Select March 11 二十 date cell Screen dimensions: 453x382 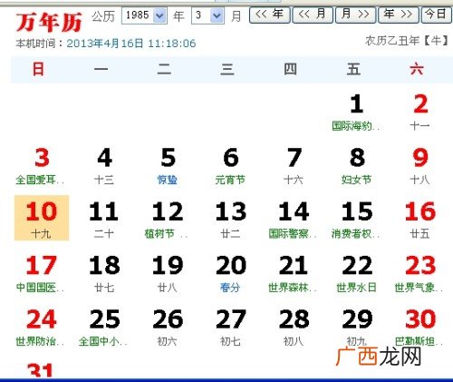coord(104,219)
